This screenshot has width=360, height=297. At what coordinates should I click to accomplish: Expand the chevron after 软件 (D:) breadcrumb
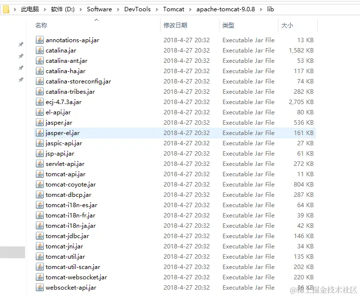81,10
